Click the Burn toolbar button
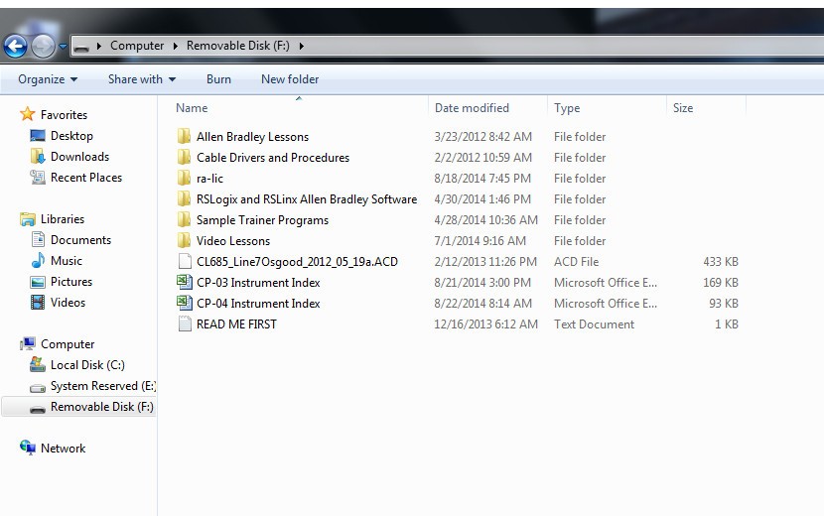Viewport: 824px width, 516px height. (218, 79)
